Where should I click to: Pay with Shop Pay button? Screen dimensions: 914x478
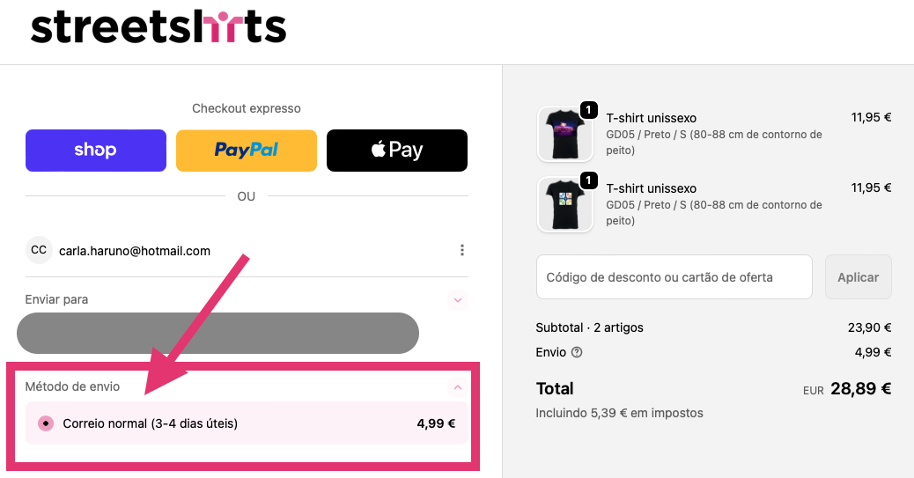(96, 150)
